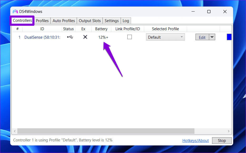
Task: Go to the Auto Profiles tab
Action: [x=64, y=21]
